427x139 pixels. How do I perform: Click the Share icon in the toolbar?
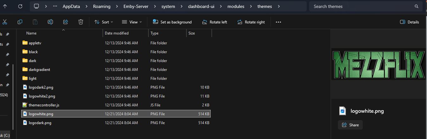66,22
